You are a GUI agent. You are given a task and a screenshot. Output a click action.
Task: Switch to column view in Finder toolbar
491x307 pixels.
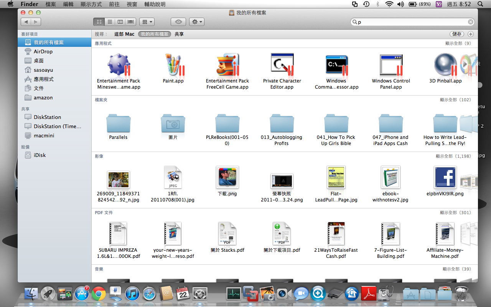(x=120, y=22)
